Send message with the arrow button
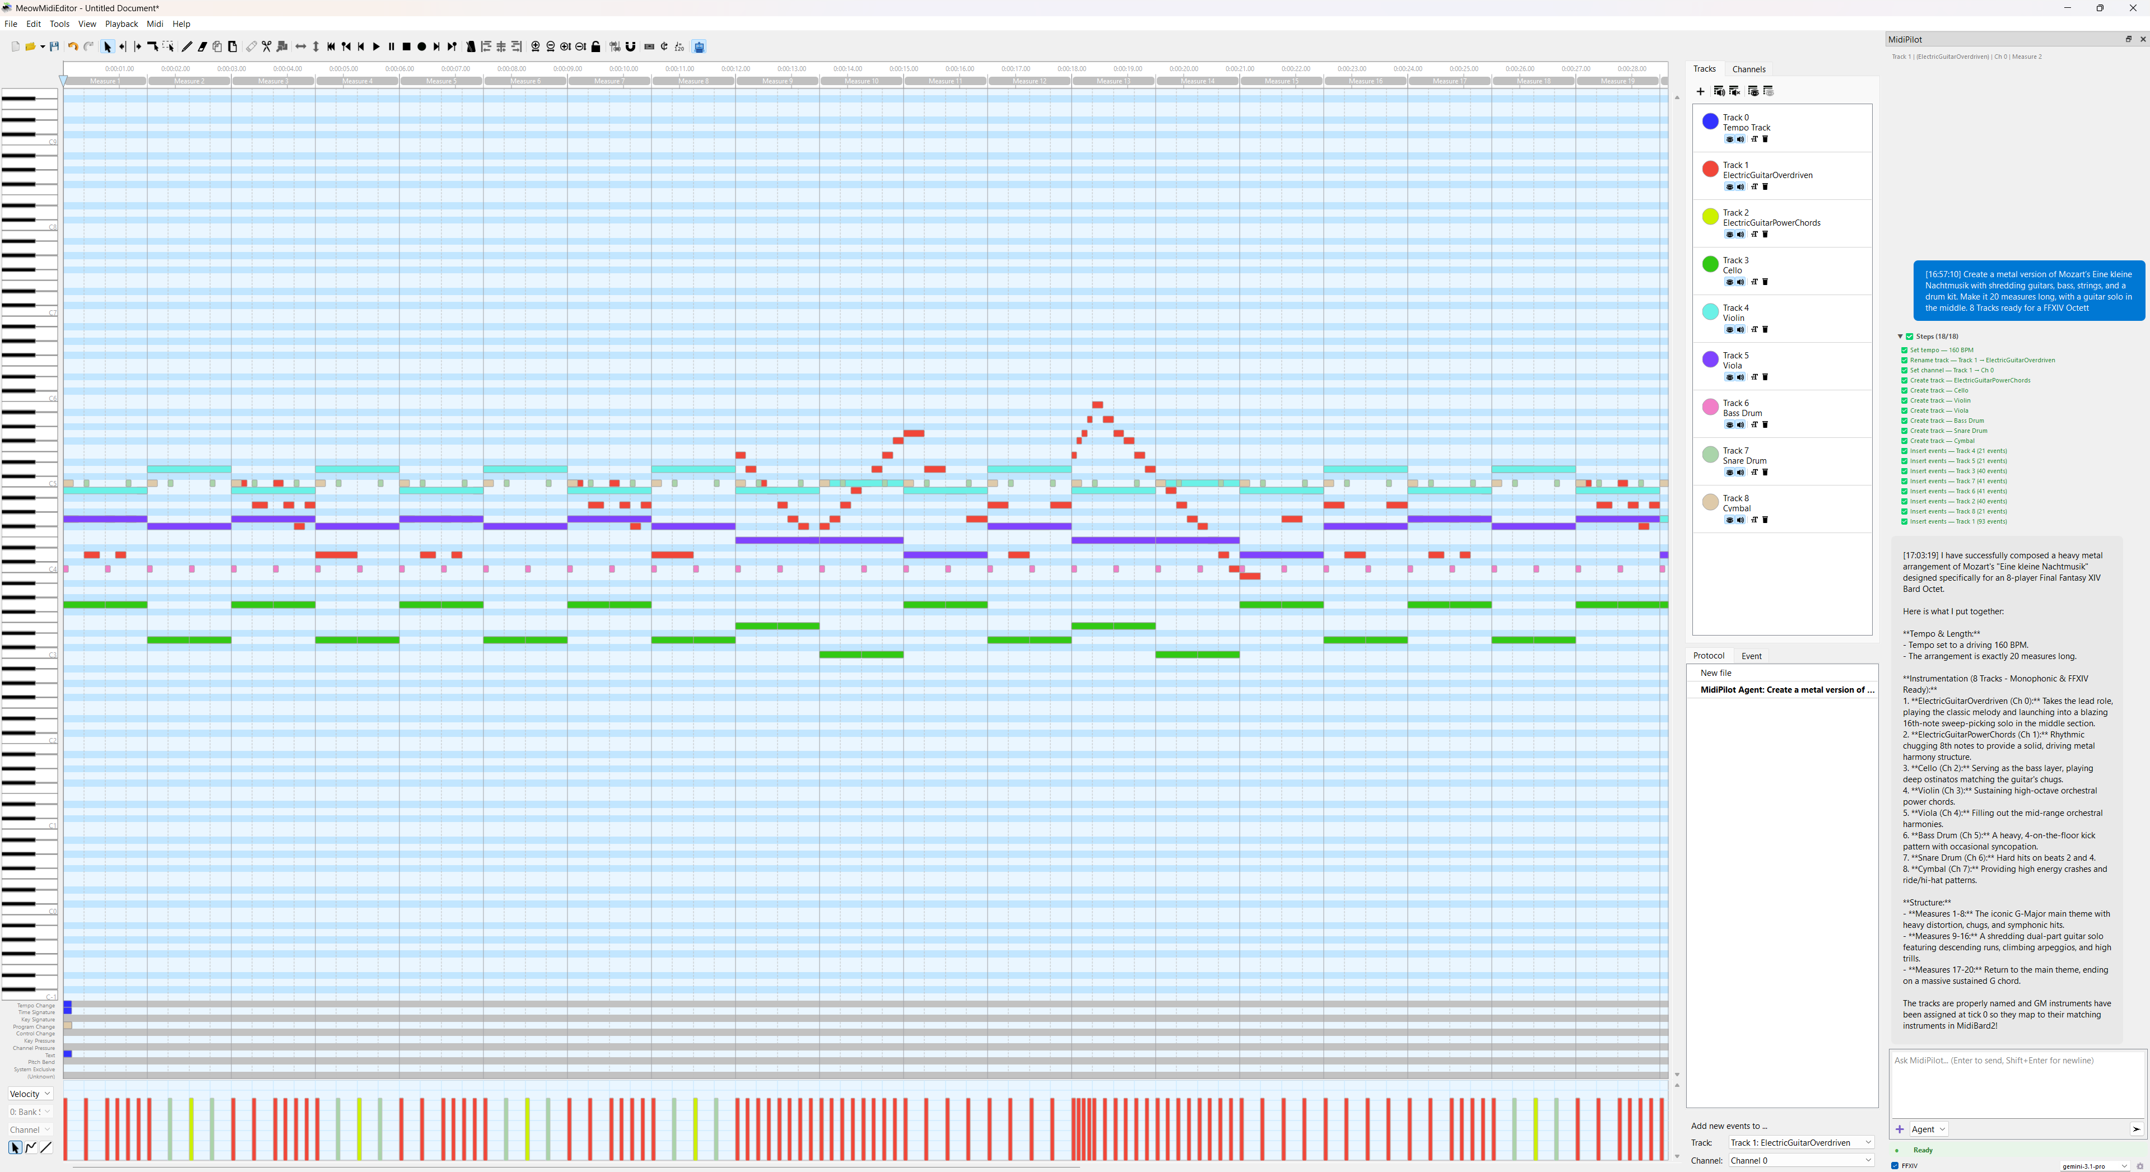 coord(2137,1129)
